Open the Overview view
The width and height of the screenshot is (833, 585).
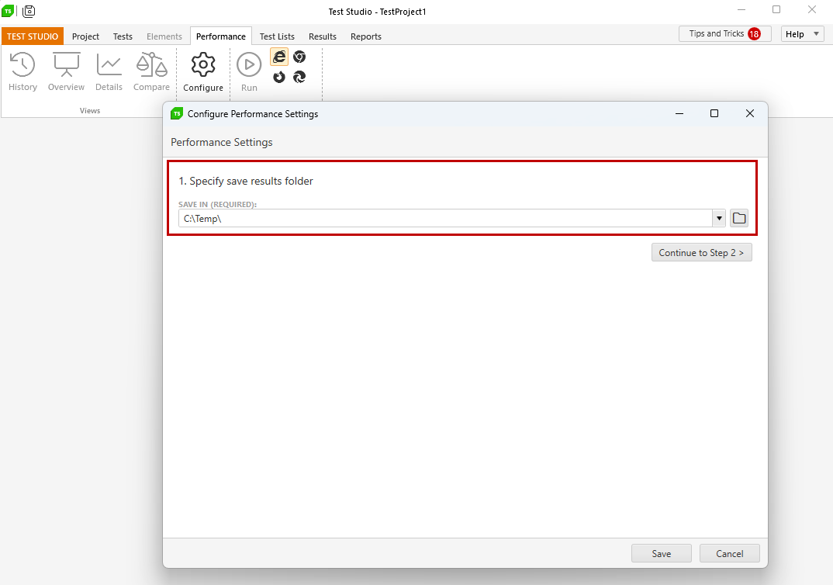[66, 71]
